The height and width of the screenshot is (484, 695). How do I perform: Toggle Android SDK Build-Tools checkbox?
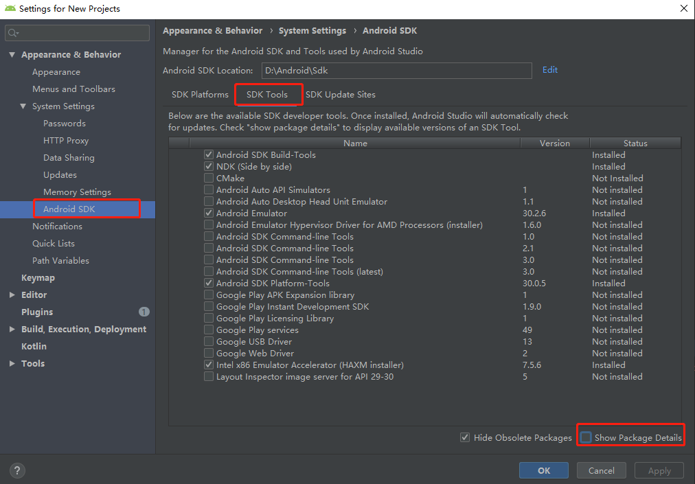pos(209,154)
